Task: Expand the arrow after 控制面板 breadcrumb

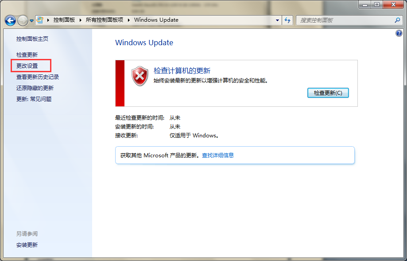Action: (x=80, y=20)
